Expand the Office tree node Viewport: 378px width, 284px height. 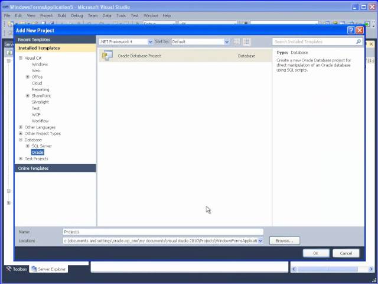pos(28,77)
